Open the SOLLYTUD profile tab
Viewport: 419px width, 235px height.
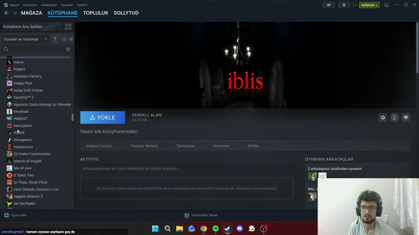tap(126, 13)
